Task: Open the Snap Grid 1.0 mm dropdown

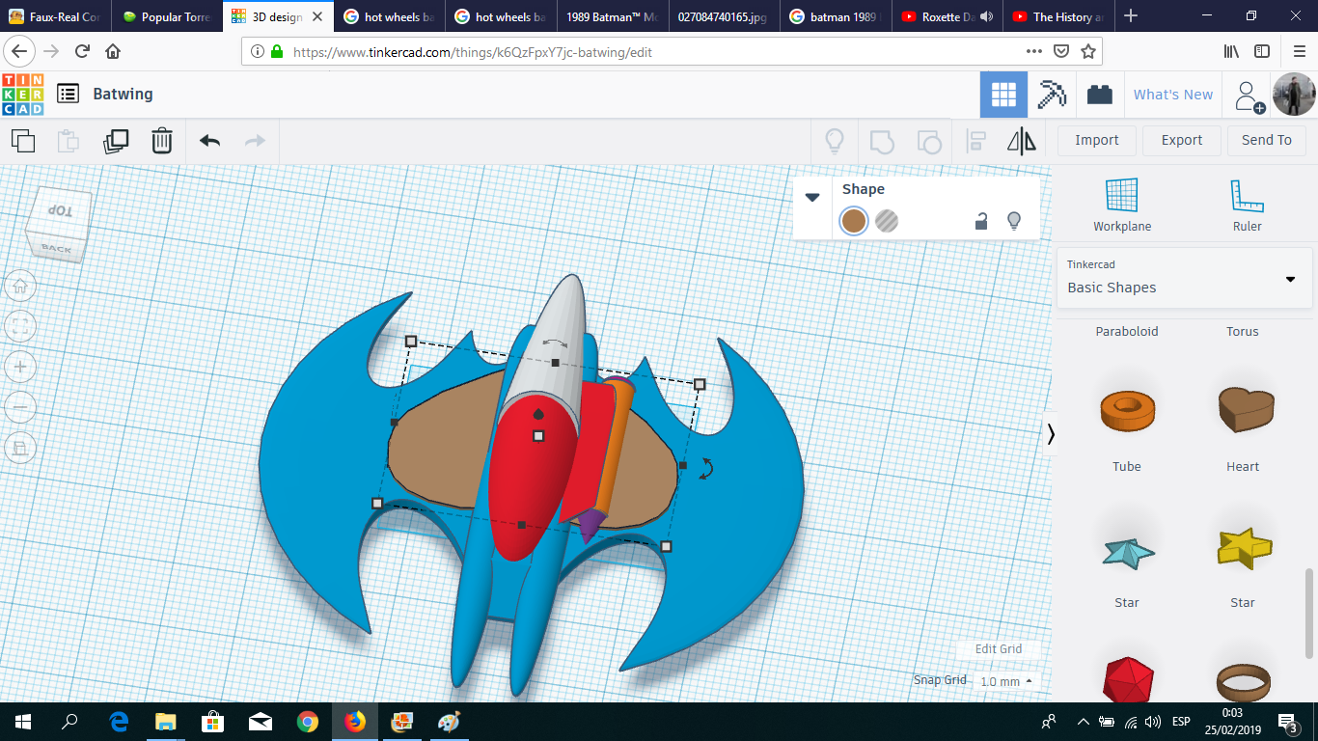Action: 1007,681
